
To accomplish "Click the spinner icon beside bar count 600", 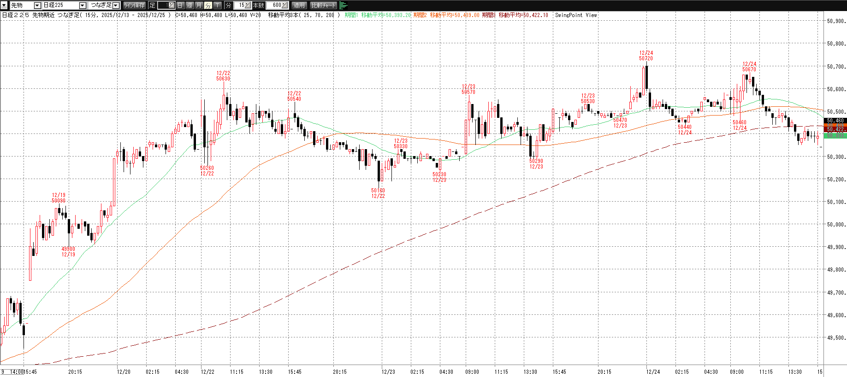I will [284, 6].
